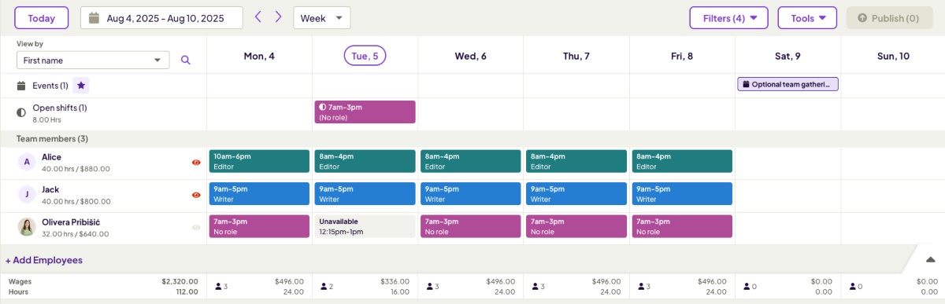Image resolution: width=945 pixels, height=304 pixels.
Task: Click the star icon next to Events
Action: pyautogui.click(x=82, y=86)
